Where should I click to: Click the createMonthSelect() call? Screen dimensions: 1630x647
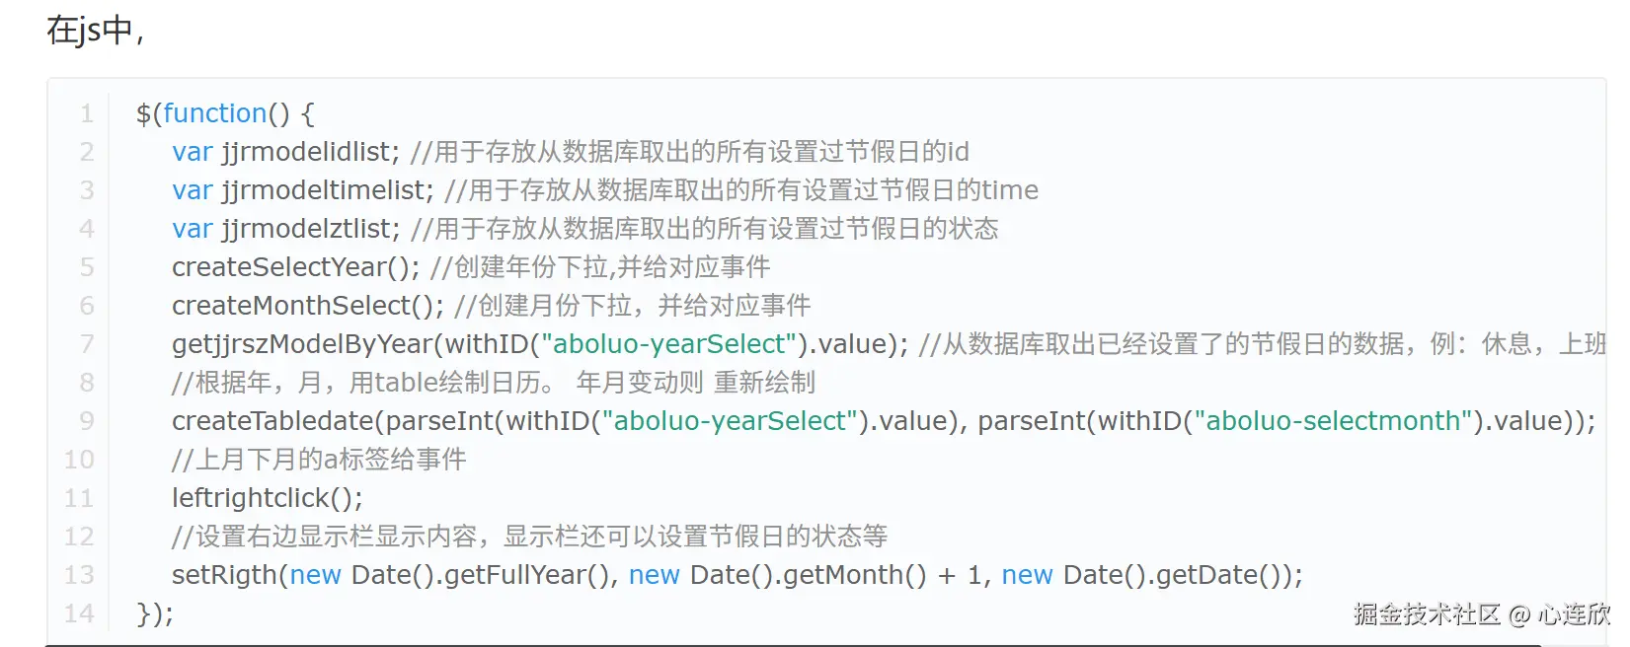(x=307, y=306)
